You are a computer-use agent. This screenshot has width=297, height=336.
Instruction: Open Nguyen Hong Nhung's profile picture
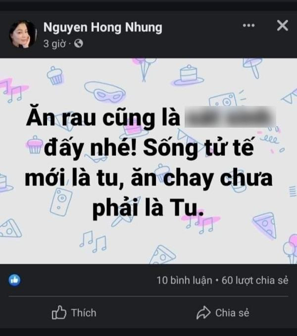coord(23,34)
